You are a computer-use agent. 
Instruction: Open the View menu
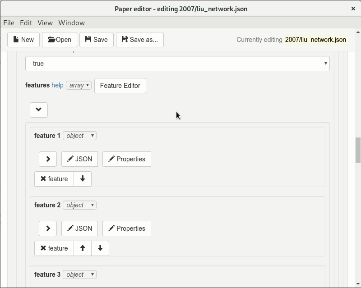[45, 23]
